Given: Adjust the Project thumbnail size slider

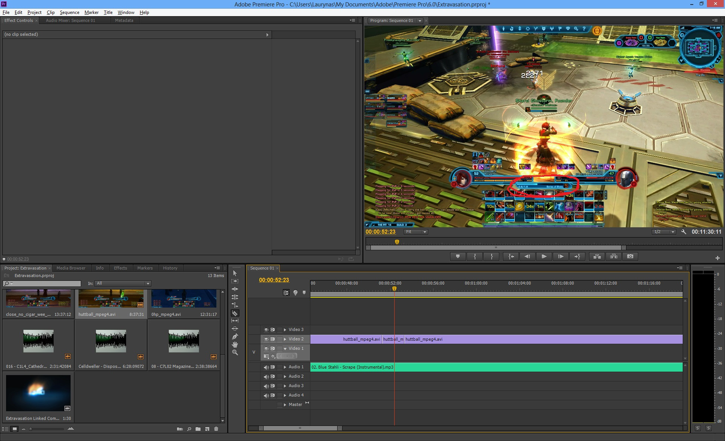Looking at the screenshot, I should click(47, 429).
